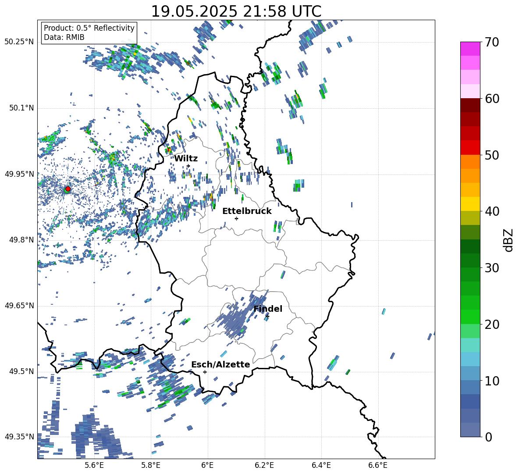Click the large blue echo patch near 49.35°N
Screen dimensions: 519x474
pos(96,435)
